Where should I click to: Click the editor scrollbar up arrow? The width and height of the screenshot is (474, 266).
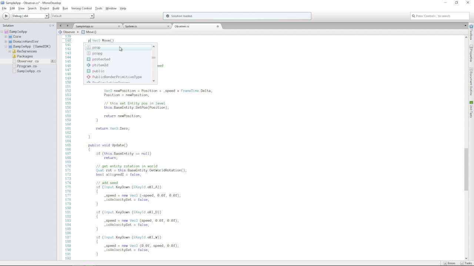click(466, 37)
